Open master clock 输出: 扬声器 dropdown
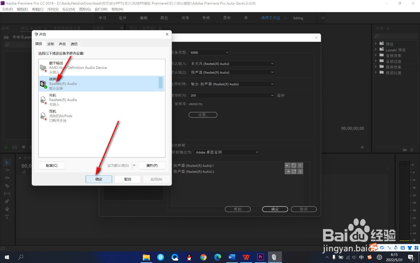 pyautogui.click(x=232, y=84)
